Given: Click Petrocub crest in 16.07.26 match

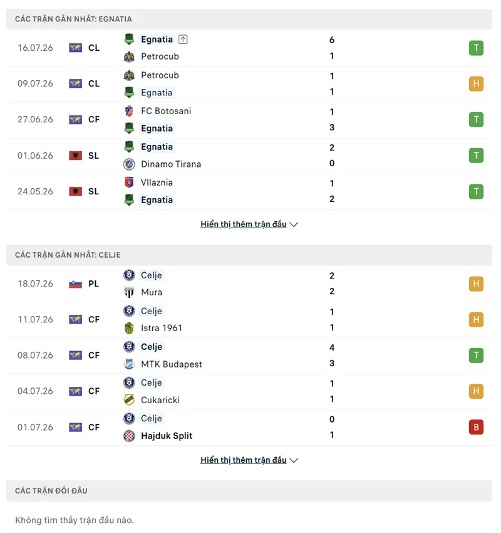Looking at the screenshot, I should click(129, 56).
